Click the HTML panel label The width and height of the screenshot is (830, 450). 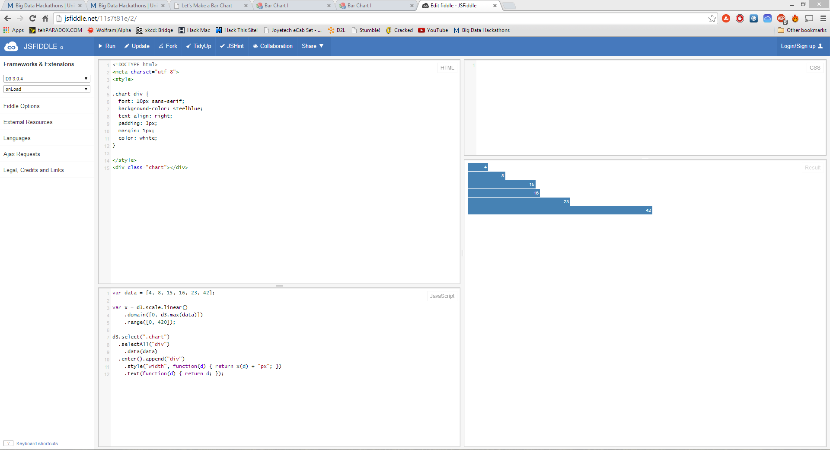(x=447, y=68)
